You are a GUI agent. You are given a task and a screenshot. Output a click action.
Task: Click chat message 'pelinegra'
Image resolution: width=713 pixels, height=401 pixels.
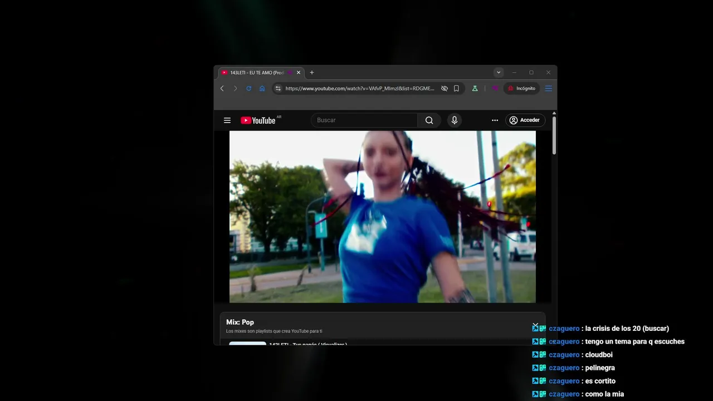tap(600, 368)
